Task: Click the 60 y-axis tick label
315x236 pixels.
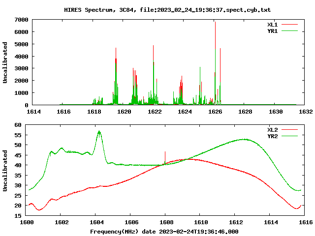Action: tap(18, 125)
